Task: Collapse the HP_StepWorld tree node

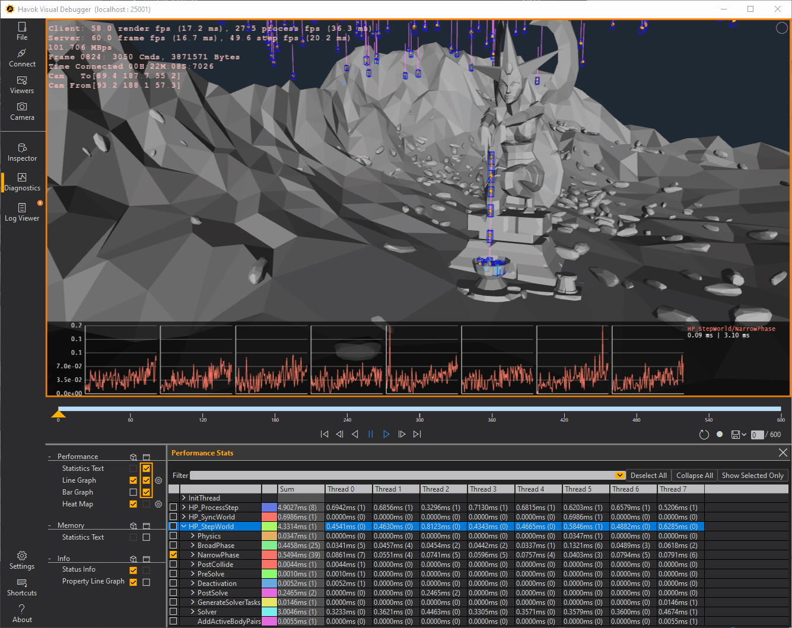Action: [184, 527]
